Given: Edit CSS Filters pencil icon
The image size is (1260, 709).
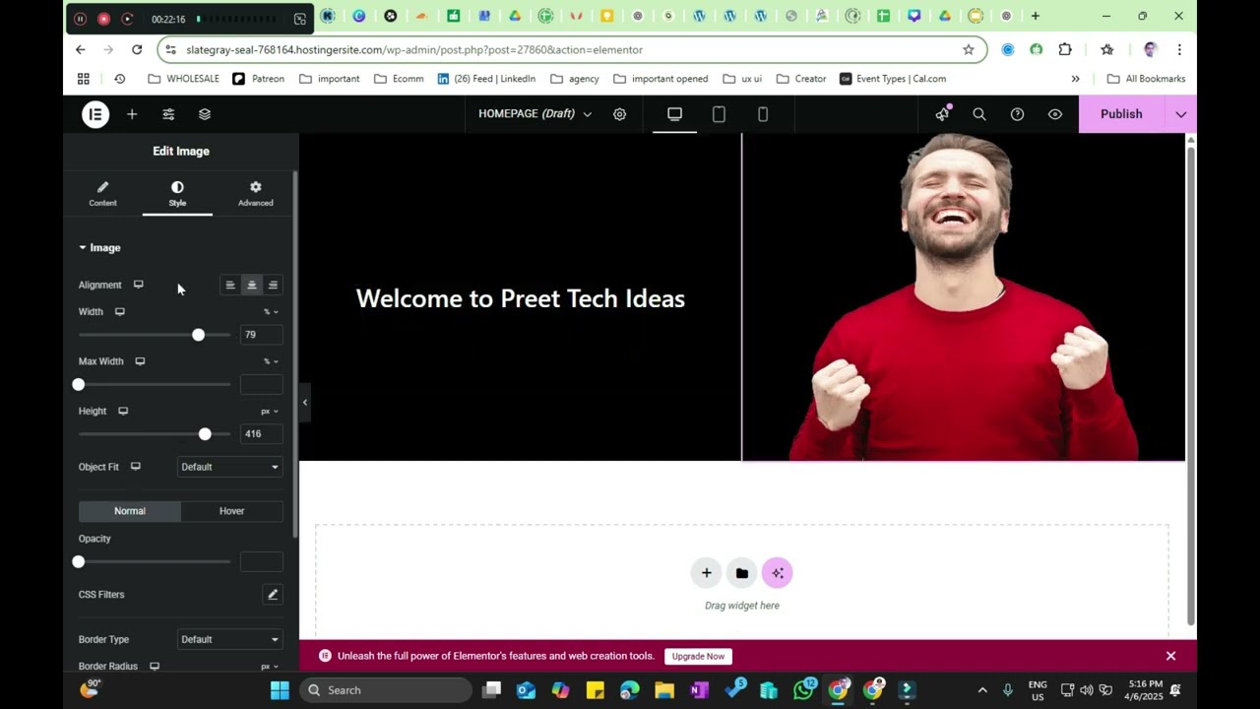Looking at the screenshot, I should [273, 595].
